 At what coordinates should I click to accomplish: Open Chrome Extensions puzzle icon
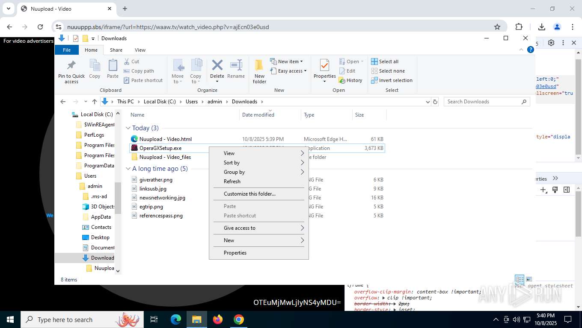coord(519,27)
